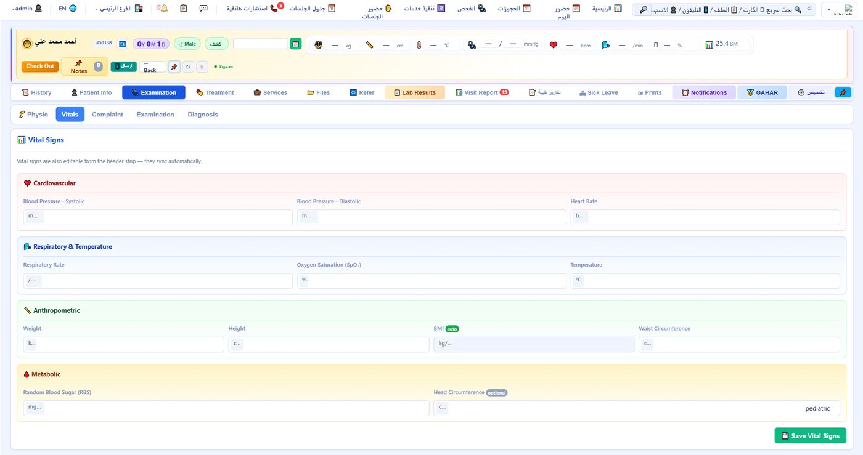Click the Oxygen Saturation (SpO₂) field
Screen dimensions: 863x455
[431, 281]
